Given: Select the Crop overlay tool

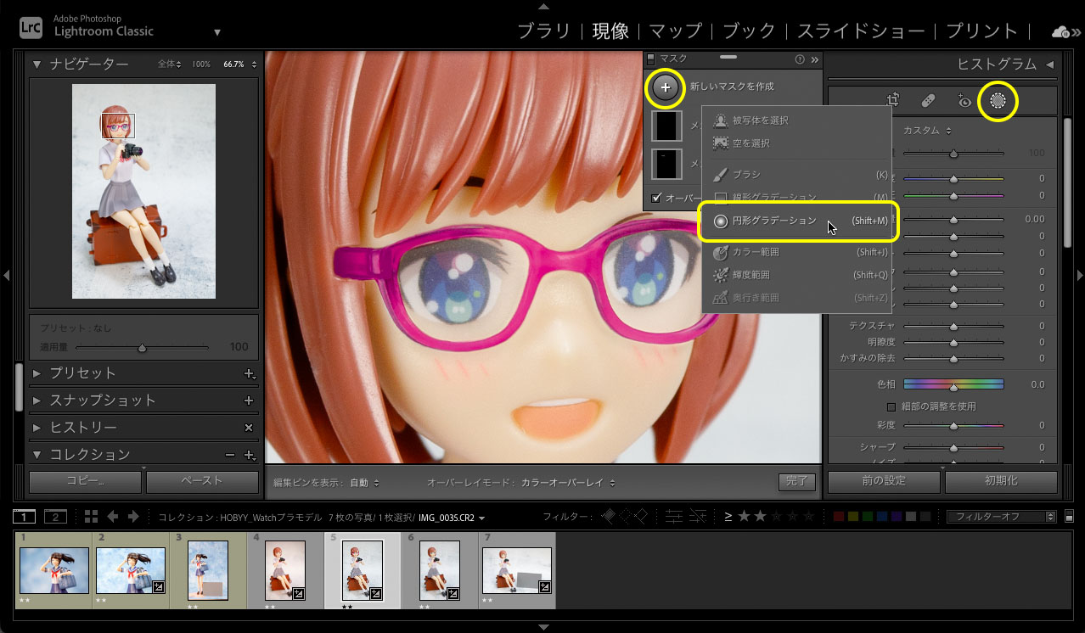Looking at the screenshot, I should (892, 100).
